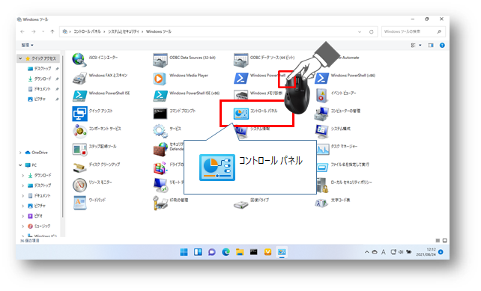Open ODBC Data Sources (32-bit)
This screenshot has width=481, height=291.
184,59
